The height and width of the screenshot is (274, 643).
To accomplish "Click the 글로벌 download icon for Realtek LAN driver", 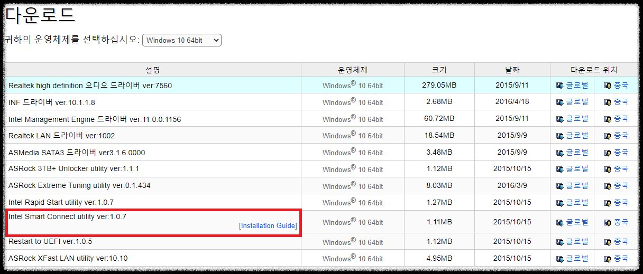I will tap(560, 136).
